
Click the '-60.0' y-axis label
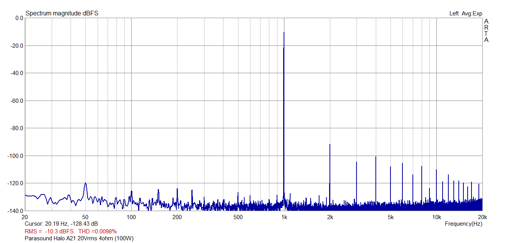(x=17, y=101)
